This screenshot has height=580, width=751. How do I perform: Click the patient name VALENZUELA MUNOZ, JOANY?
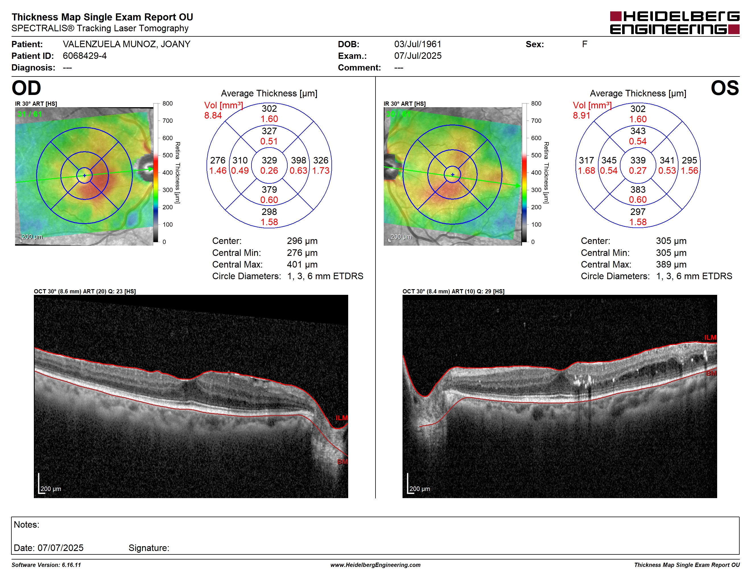pos(127,44)
